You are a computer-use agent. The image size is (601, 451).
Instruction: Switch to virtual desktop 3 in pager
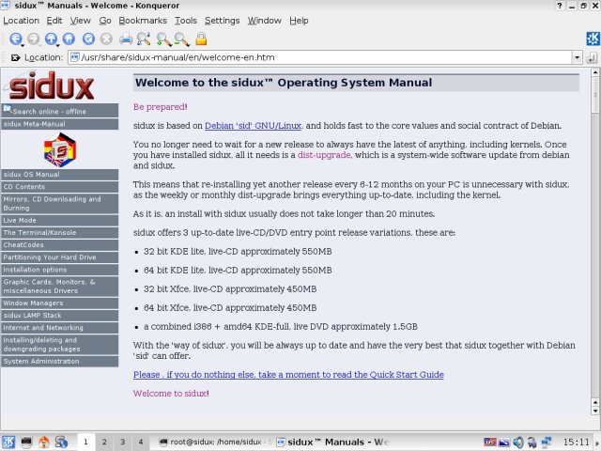[x=122, y=442]
